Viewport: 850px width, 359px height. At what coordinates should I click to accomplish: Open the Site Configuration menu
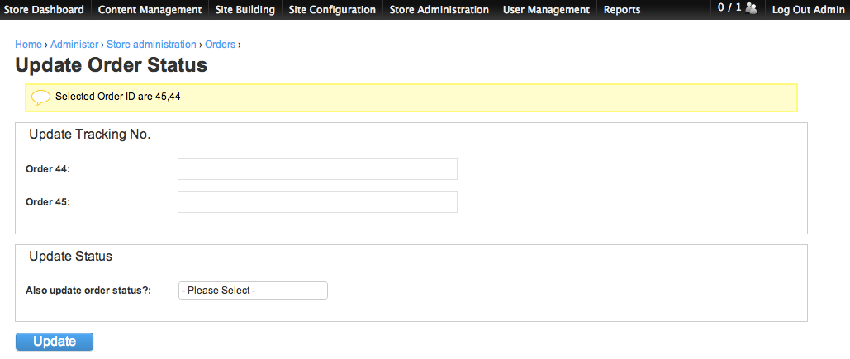332,10
